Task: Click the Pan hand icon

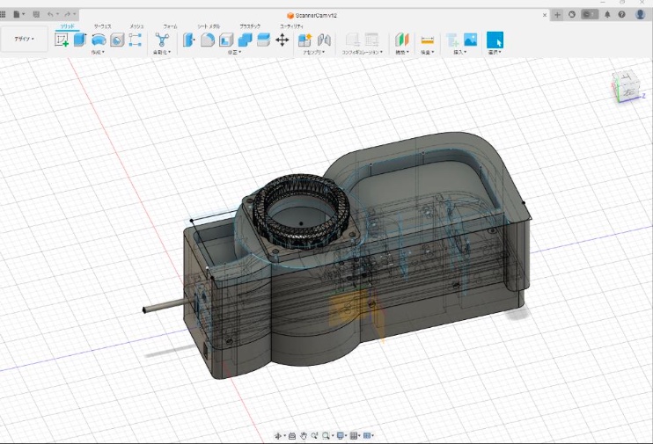Action: point(303,435)
